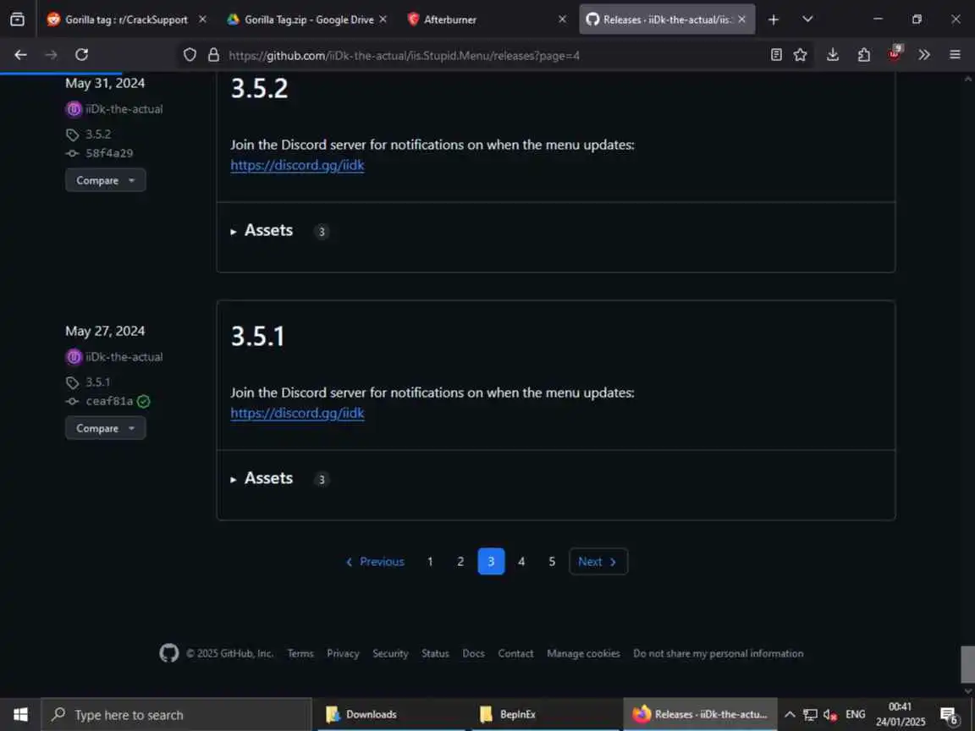Follow the discord.gg/iidk link under 3.5.2

click(297, 165)
